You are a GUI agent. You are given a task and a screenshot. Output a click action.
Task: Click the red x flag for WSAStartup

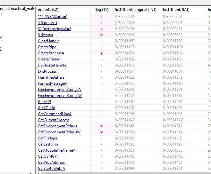click(x=101, y=17)
